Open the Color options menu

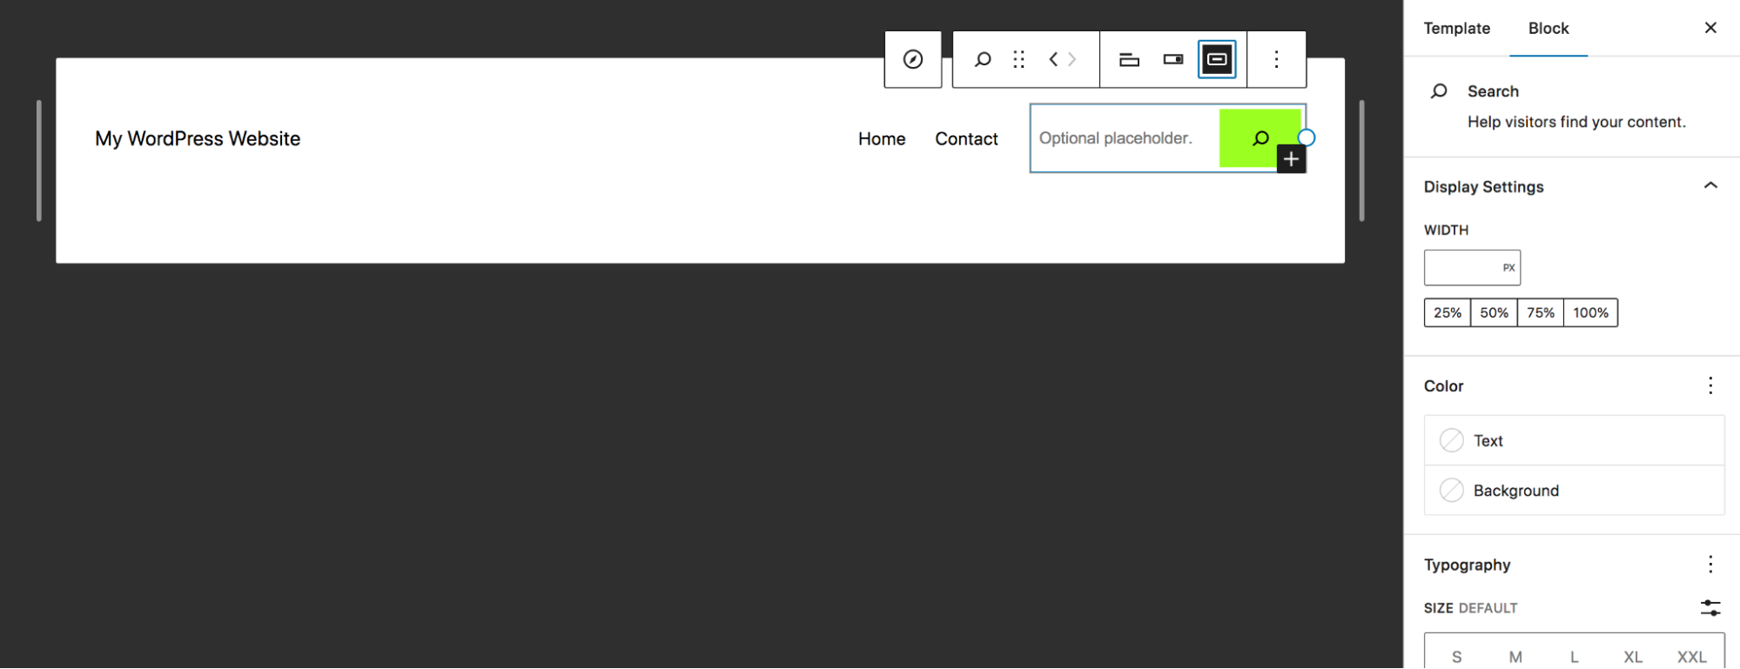(1710, 385)
